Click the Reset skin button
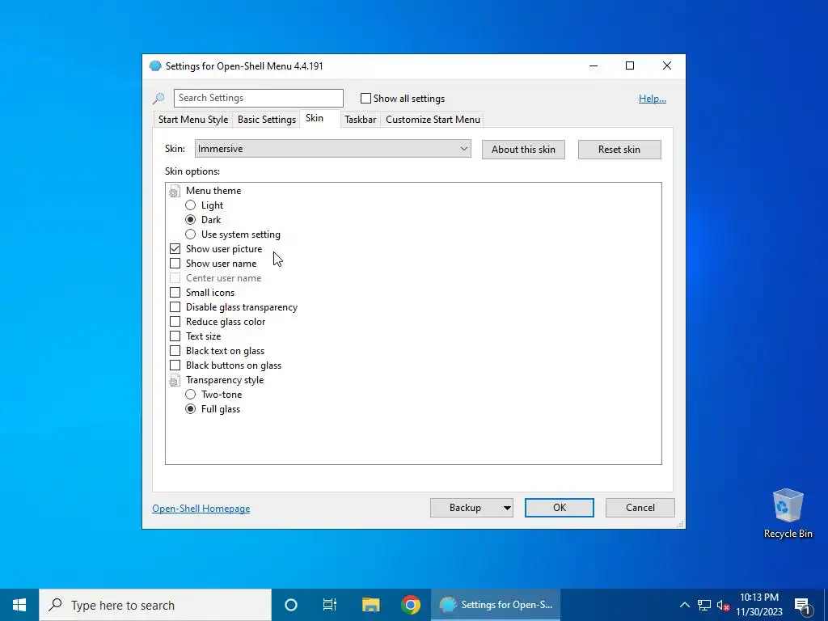Screen dimensions: 828x621 (619, 150)
